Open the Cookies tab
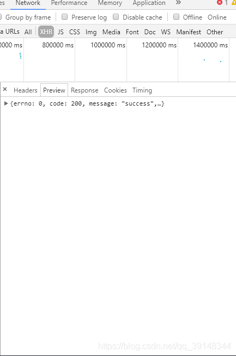The width and height of the screenshot is (236, 356). coord(115,90)
